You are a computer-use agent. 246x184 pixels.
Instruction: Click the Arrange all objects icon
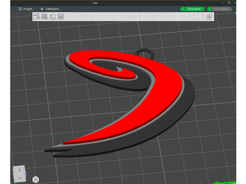click(60, 17)
